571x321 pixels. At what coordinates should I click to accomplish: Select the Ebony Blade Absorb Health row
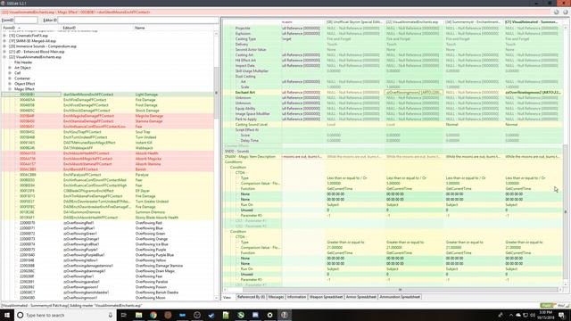click(x=108, y=218)
